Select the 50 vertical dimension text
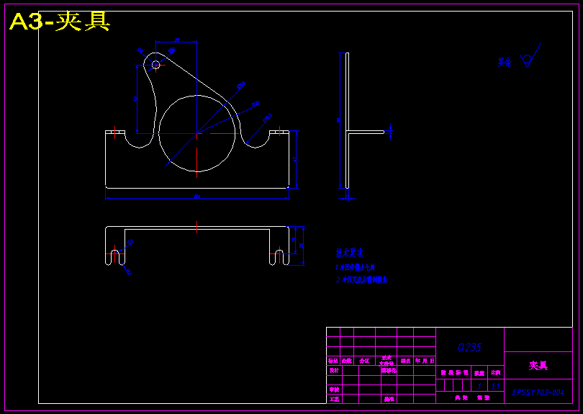 [135, 99]
